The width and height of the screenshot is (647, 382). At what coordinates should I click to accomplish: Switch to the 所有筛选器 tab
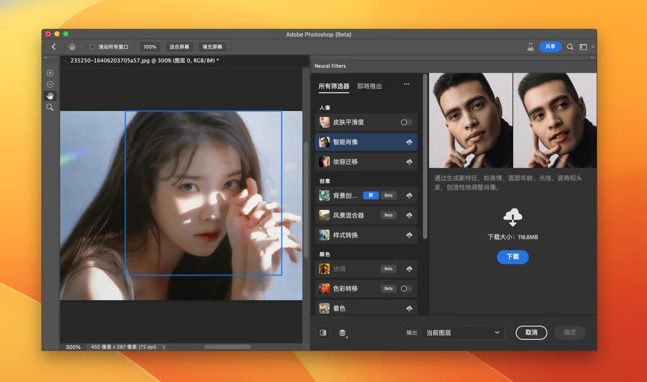click(x=334, y=86)
